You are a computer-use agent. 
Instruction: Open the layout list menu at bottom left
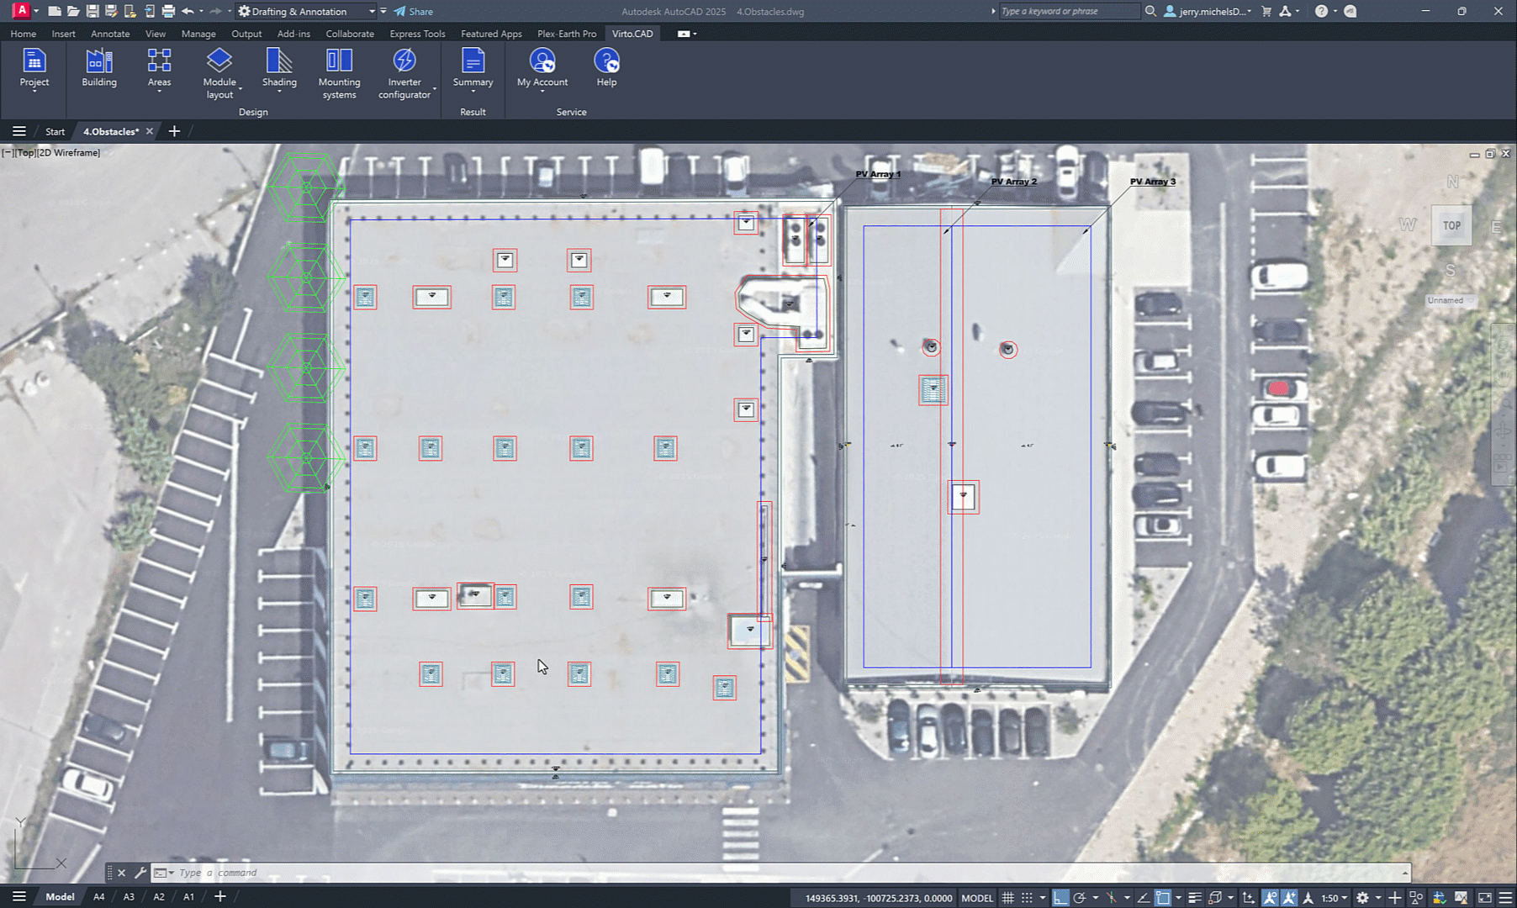tap(18, 896)
